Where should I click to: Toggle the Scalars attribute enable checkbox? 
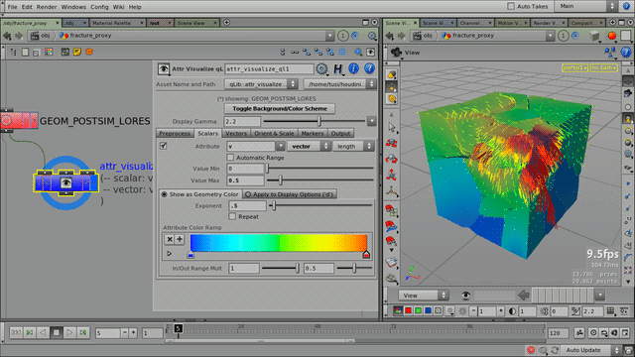163,146
